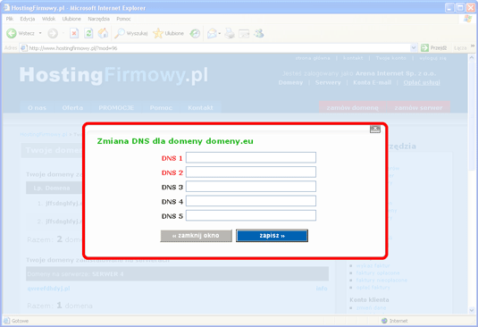Open the Messenger toolbar icon
478x327 pixels.
(259, 33)
